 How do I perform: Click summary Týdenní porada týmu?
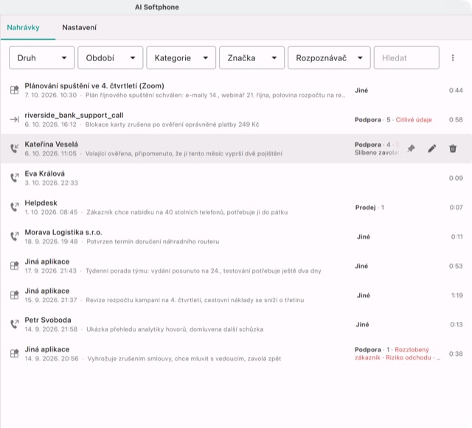[x=204, y=271]
